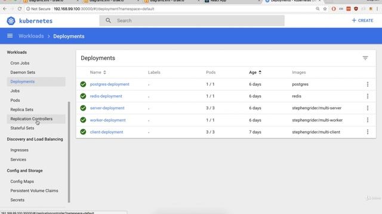Click status check icon for client-deployment
Viewport: 382px width, 214px height.
point(83,132)
